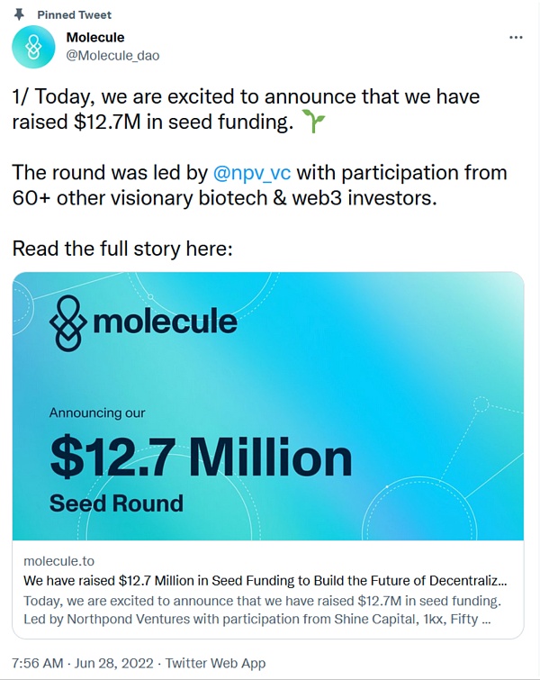Click the molecule logo in card image
Screen dimensions: 540x680
[x=143, y=322]
